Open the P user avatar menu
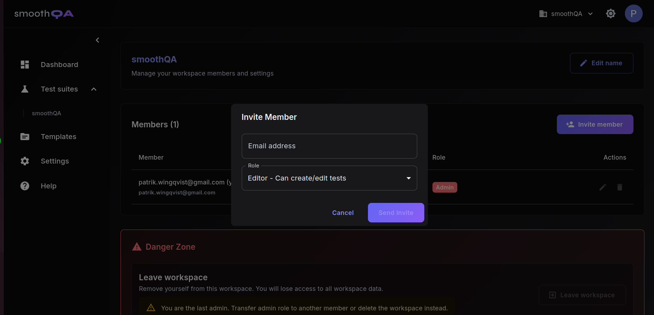This screenshot has width=654, height=315. tap(634, 13)
